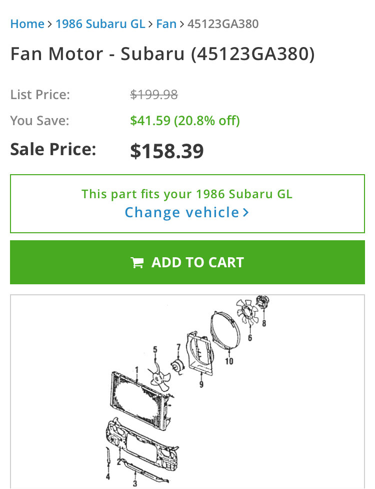Image resolution: width=375 pixels, height=489 pixels.
Task: Open the 1986 Subaru GL breadcrumb
Action: point(100,24)
